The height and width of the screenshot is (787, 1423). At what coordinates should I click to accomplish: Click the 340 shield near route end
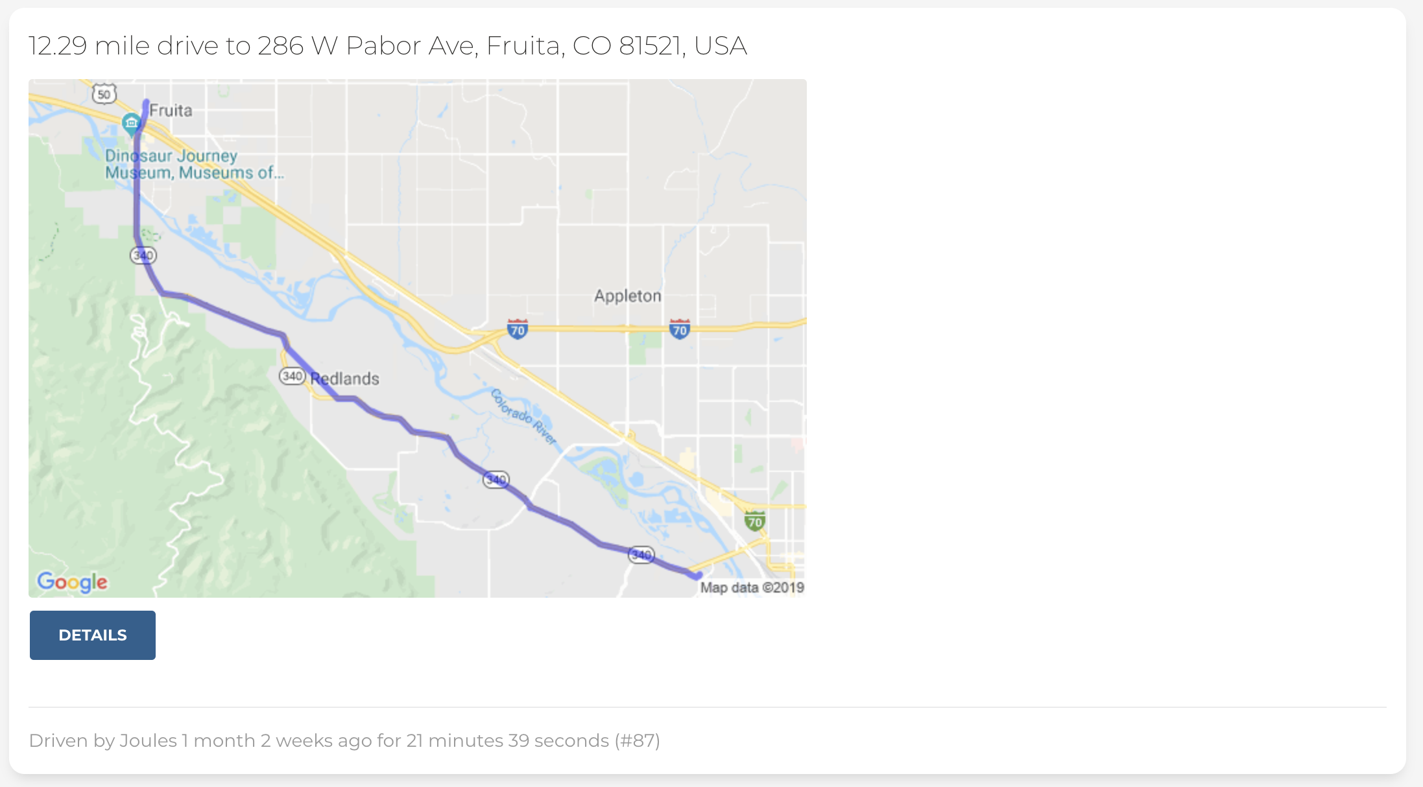click(x=641, y=555)
